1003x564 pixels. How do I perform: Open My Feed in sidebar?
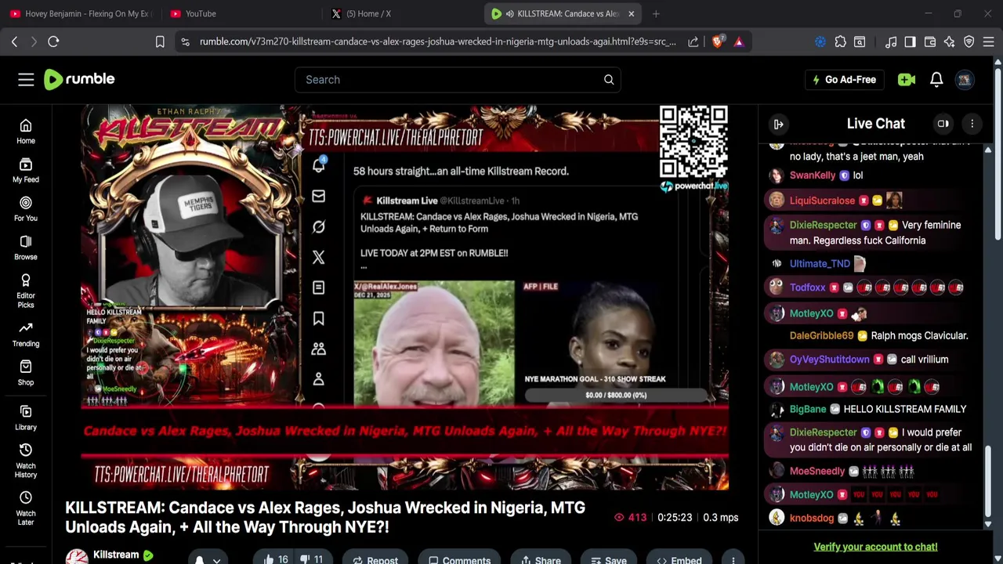click(x=26, y=171)
